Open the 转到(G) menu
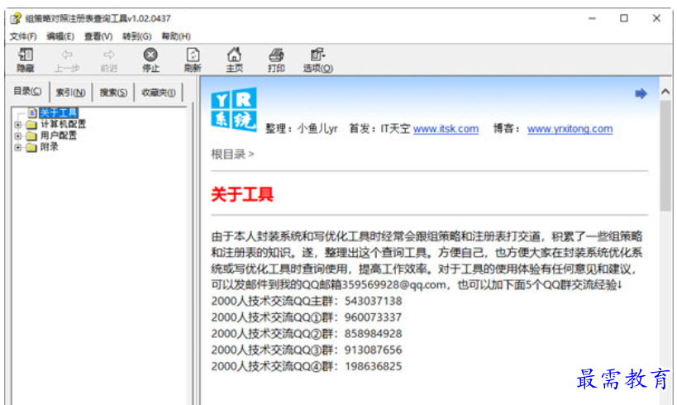Viewport: 677px width, 405px height. [137, 36]
